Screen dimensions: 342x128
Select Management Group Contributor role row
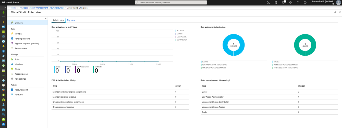tap(269, 102)
